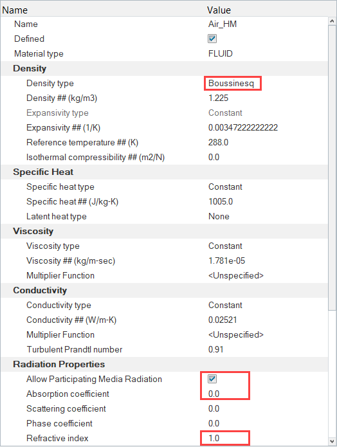The width and height of the screenshot is (337, 447).
Task: Select Isothermal compressibility ## (m2/N) label
Action: (x=95, y=157)
